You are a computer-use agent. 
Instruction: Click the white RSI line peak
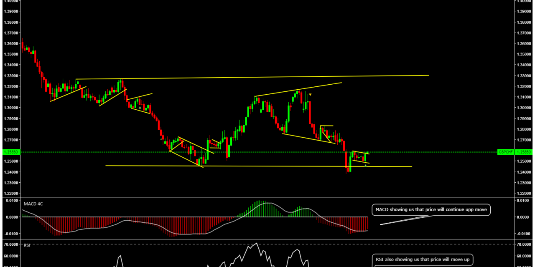coord(256,244)
